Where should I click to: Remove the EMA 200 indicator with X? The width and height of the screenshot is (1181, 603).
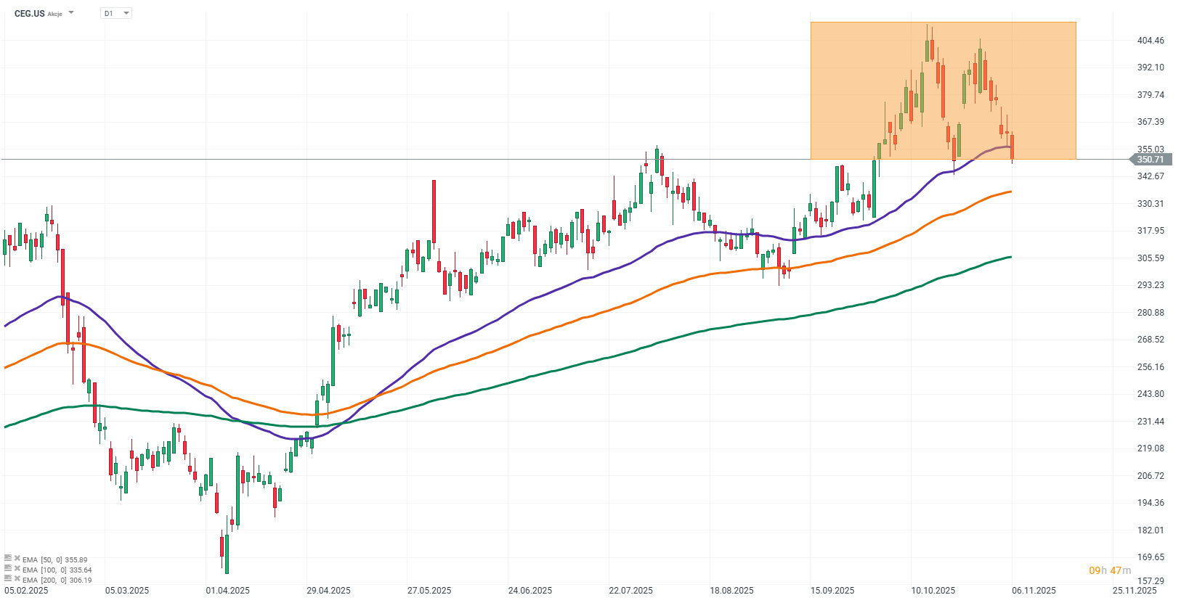coord(17,579)
